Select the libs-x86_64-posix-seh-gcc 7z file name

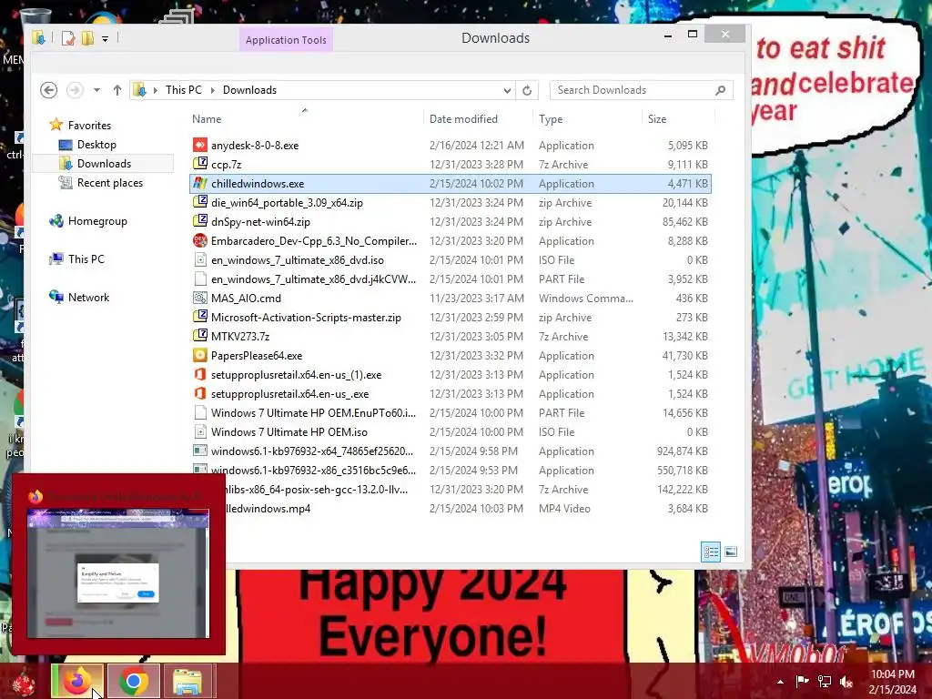pos(318,489)
